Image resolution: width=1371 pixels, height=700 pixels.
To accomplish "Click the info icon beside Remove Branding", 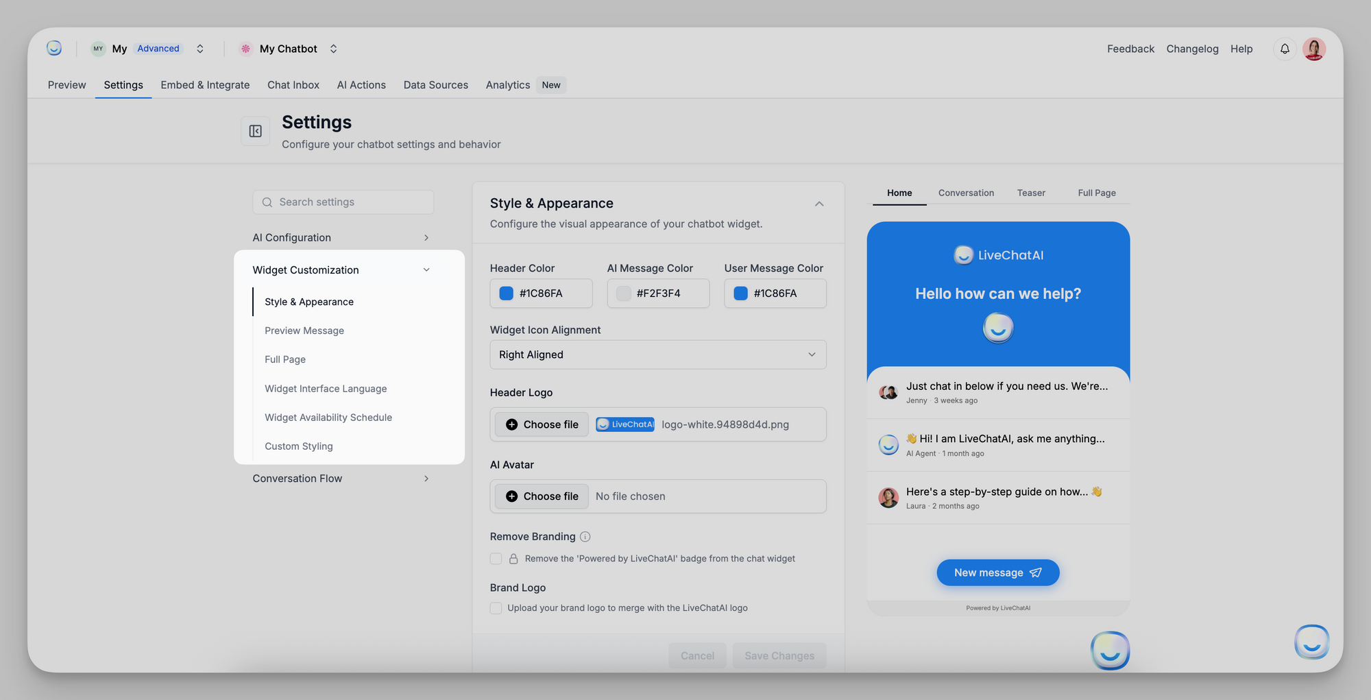I will pyautogui.click(x=585, y=537).
